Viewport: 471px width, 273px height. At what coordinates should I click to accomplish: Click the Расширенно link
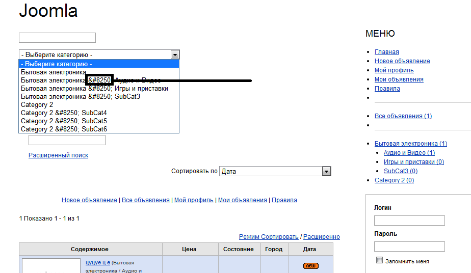pos(322,237)
